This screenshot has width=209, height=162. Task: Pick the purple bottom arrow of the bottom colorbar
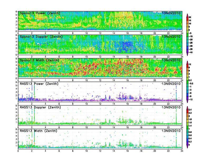187,147
